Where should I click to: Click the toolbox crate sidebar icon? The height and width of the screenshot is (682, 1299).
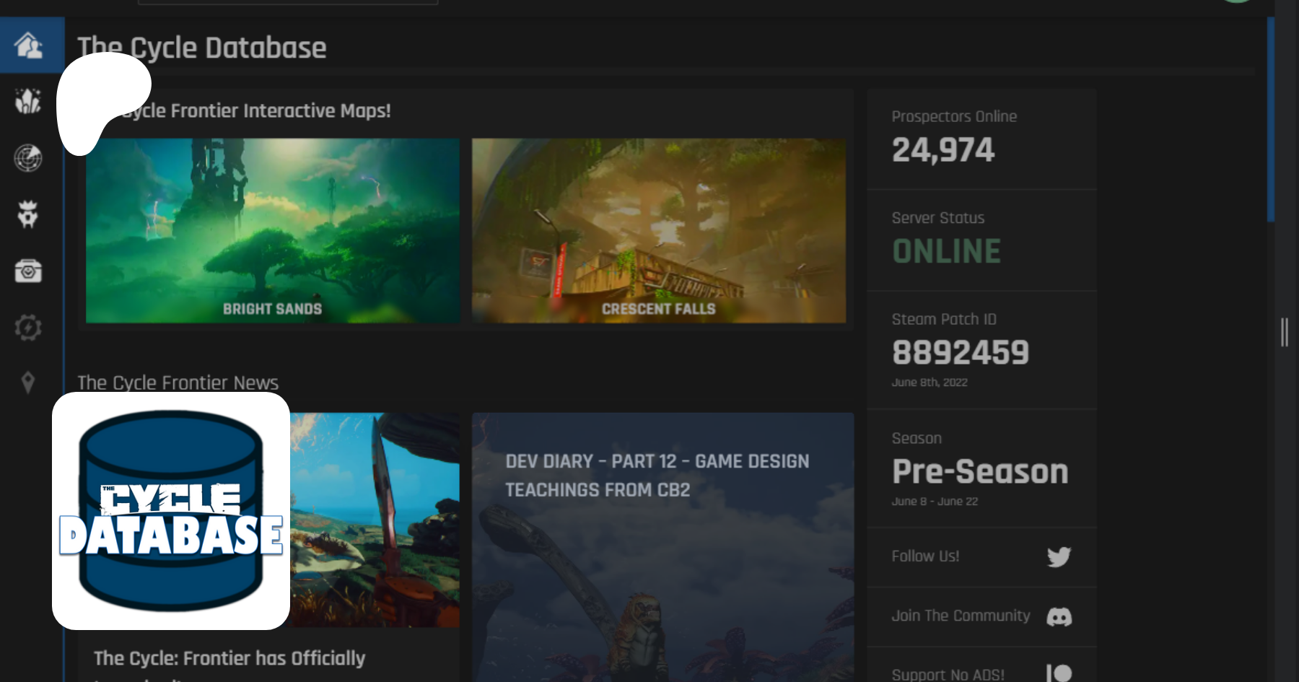click(28, 271)
